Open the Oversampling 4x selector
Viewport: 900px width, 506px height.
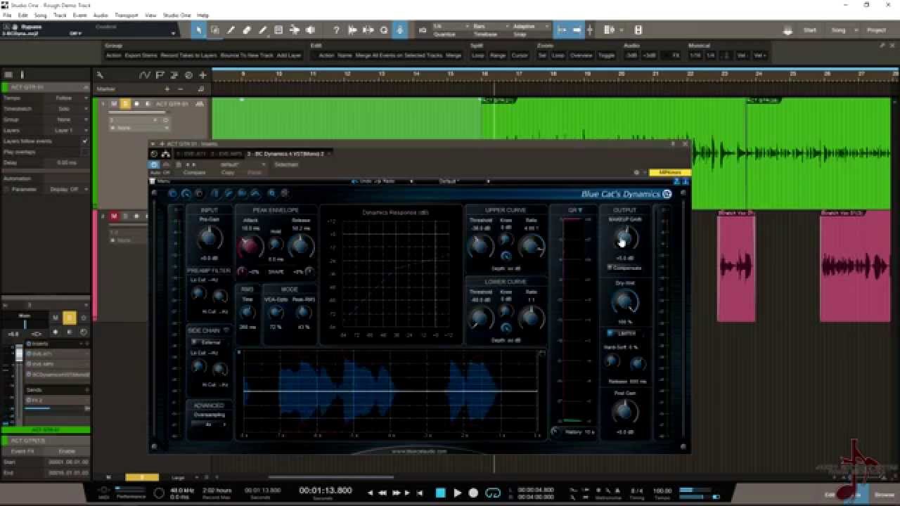click(208, 424)
